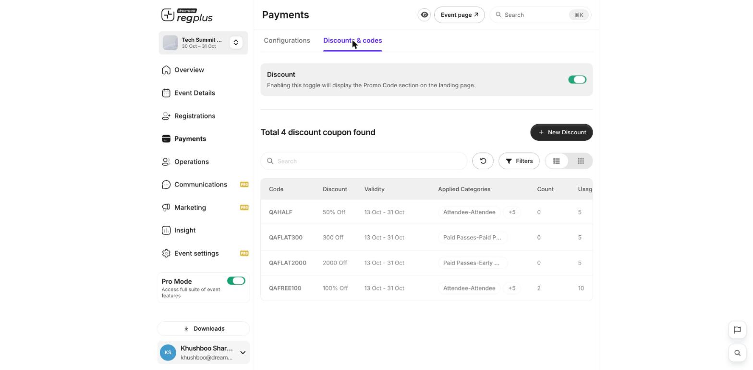This screenshot has width=753, height=370.
Task: Expand the Khushboo user account menu
Action: coord(243,353)
